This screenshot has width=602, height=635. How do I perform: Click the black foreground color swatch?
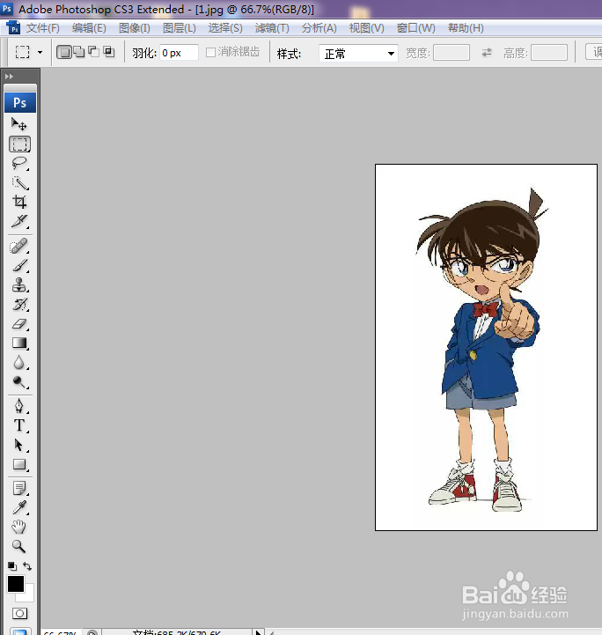click(x=16, y=584)
